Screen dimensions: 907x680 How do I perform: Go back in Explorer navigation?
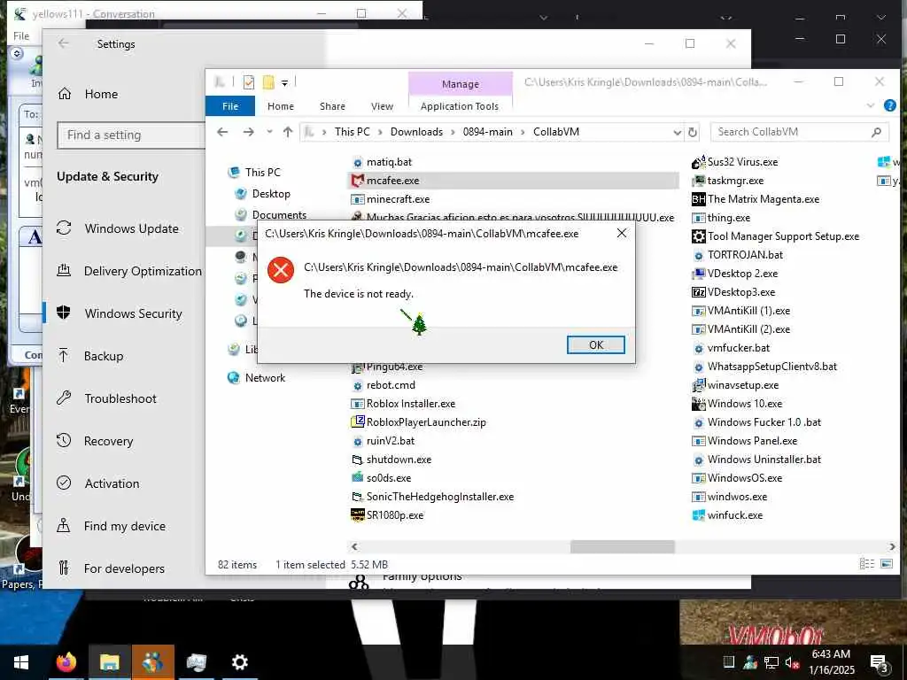[x=222, y=132]
